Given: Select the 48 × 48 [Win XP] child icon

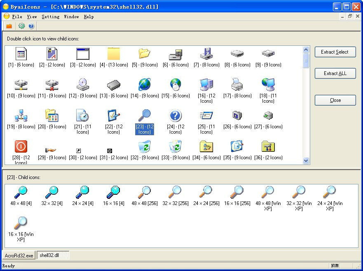Looking at the screenshot, I should point(268,192).
